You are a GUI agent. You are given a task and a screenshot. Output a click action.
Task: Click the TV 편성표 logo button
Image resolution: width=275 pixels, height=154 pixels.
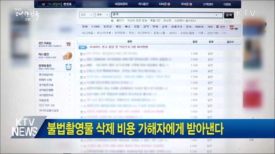[57, 4]
